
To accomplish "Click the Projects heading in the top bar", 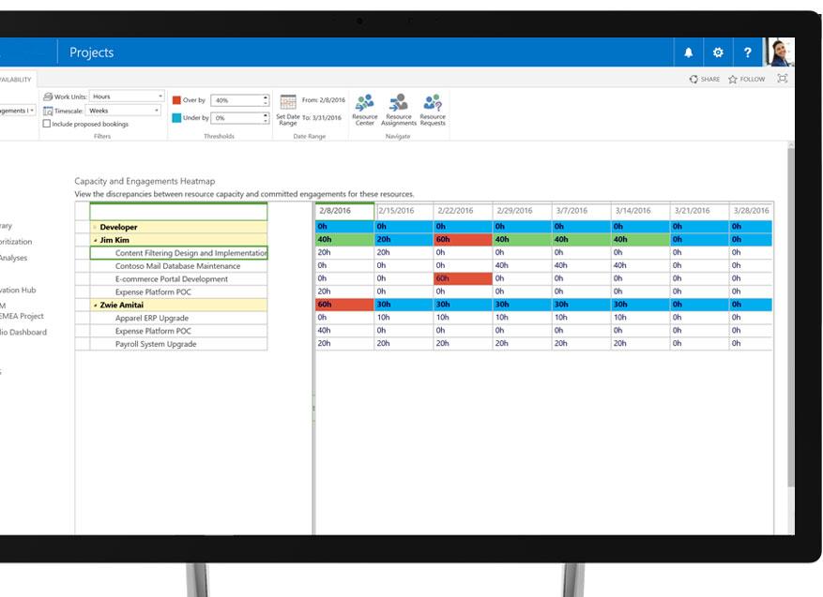I will click(x=90, y=53).
